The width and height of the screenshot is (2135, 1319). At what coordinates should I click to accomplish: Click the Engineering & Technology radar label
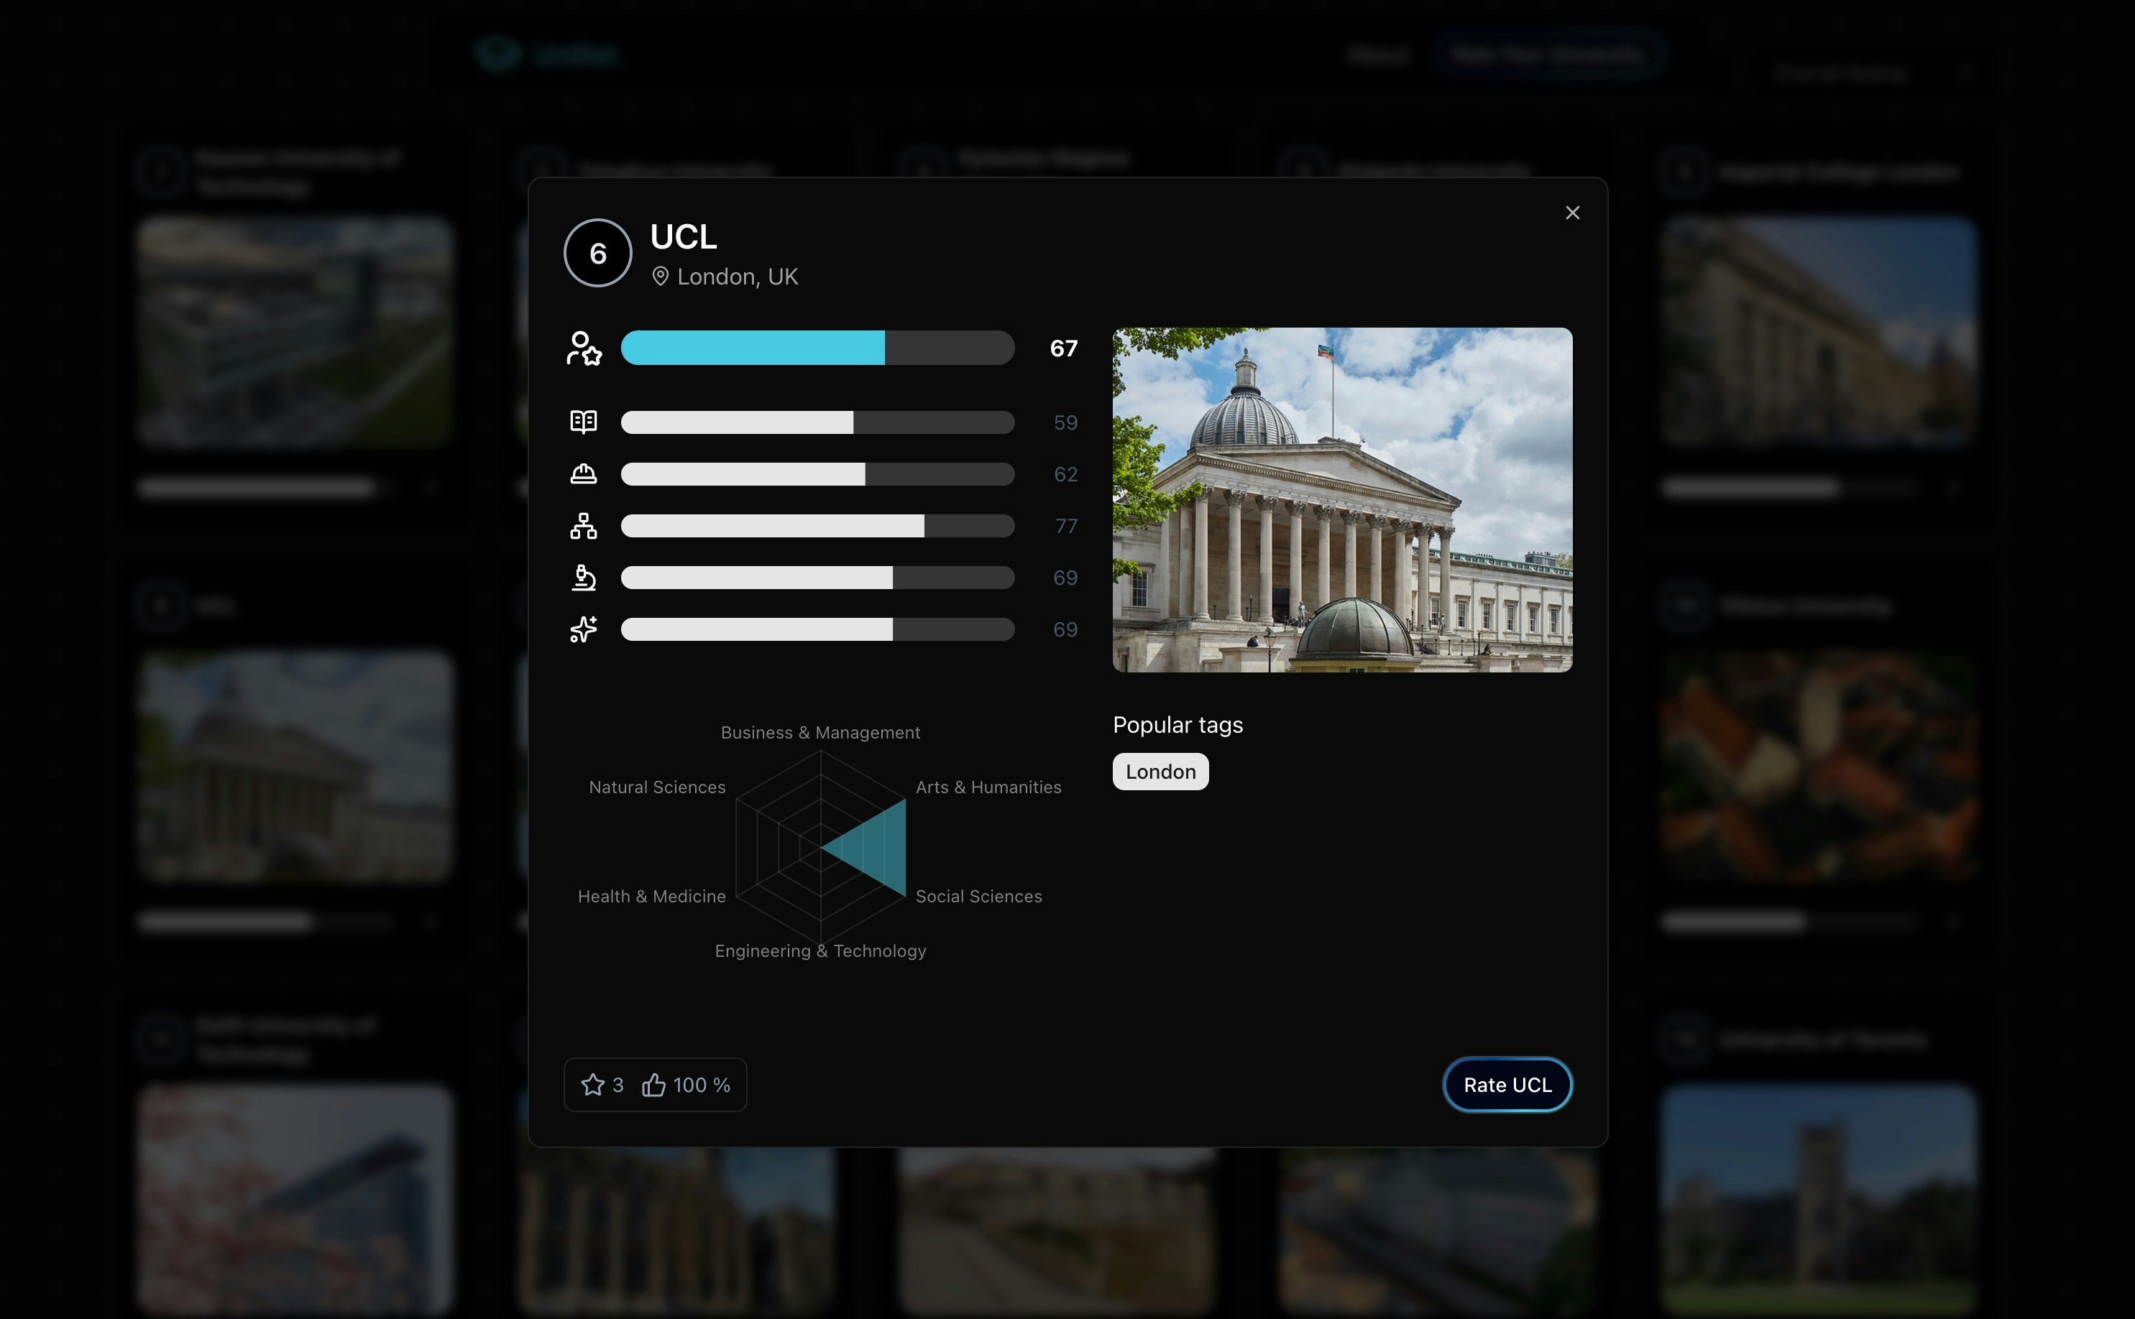coord(820,951)
